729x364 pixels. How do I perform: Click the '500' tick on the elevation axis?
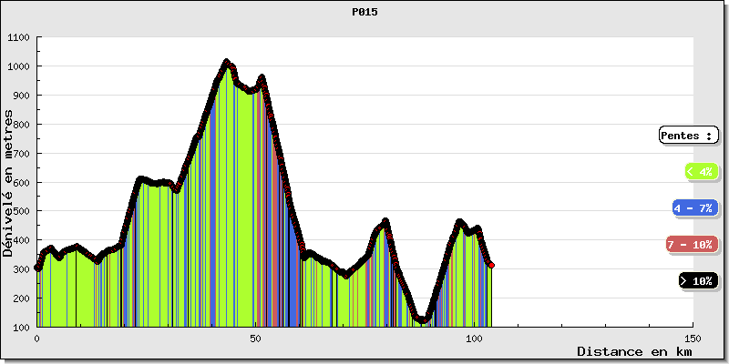[20, 211]
